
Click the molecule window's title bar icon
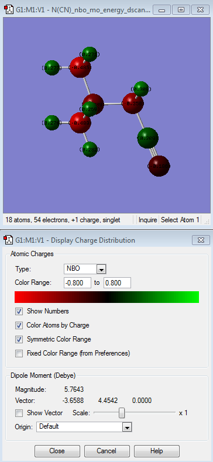[9, 10]
